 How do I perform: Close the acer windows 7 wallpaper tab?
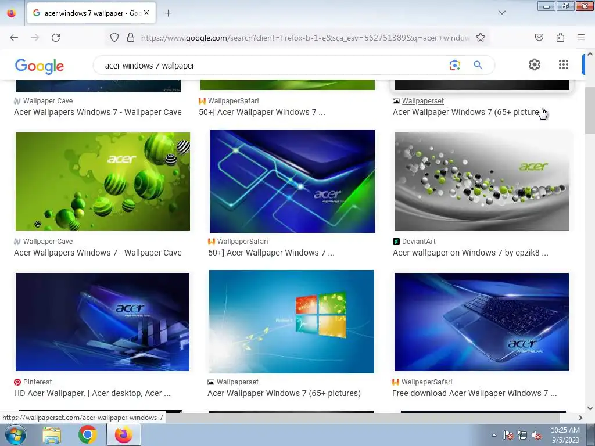pos(146,13)
